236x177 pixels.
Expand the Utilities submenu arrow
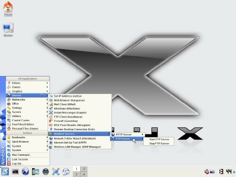pos(47,116)
